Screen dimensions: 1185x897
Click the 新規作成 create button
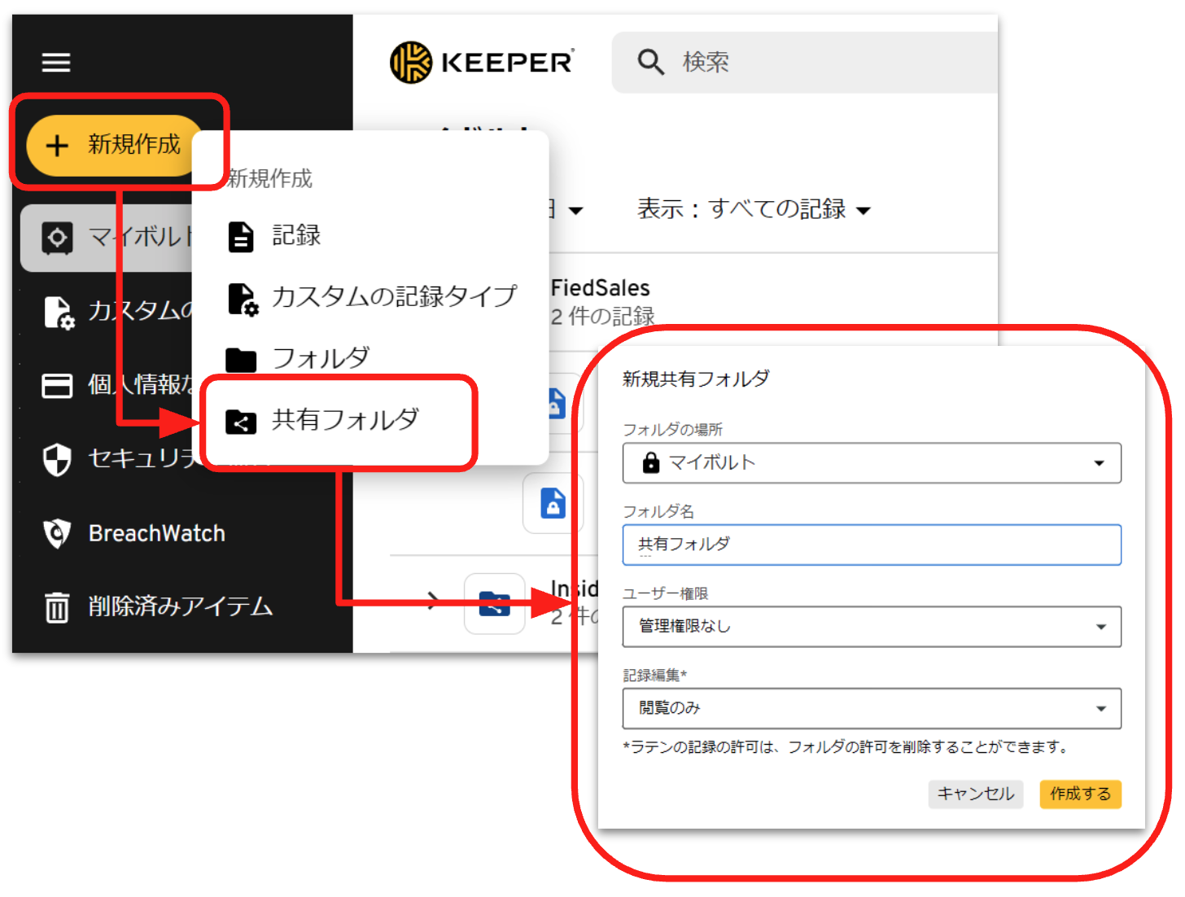tap(115, 145)
